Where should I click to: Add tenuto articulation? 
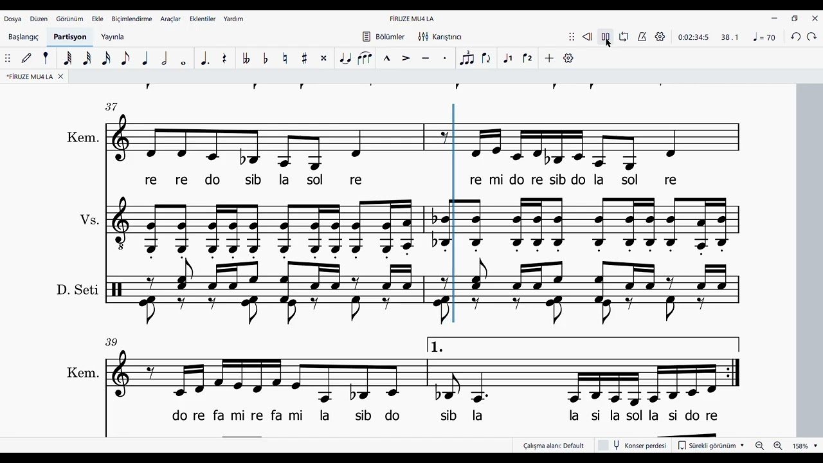coord(425,58)
